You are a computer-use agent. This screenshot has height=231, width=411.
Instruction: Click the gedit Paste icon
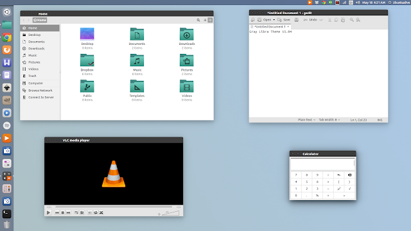(x=343, y=20)
